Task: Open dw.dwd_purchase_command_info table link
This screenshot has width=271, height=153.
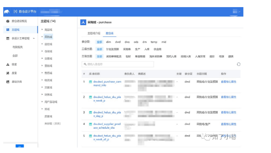Action: (x=107, y=83)
